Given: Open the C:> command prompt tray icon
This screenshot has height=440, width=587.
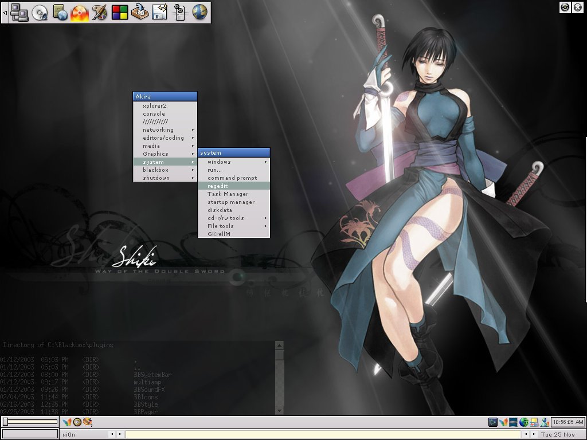Looking at the screenshot, I should [x=493, y=422].
